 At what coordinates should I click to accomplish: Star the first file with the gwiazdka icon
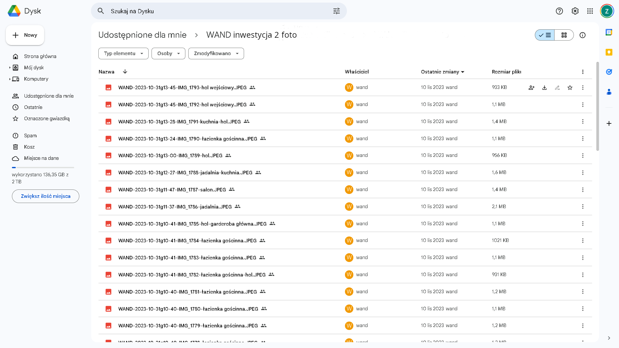point(570,88)
